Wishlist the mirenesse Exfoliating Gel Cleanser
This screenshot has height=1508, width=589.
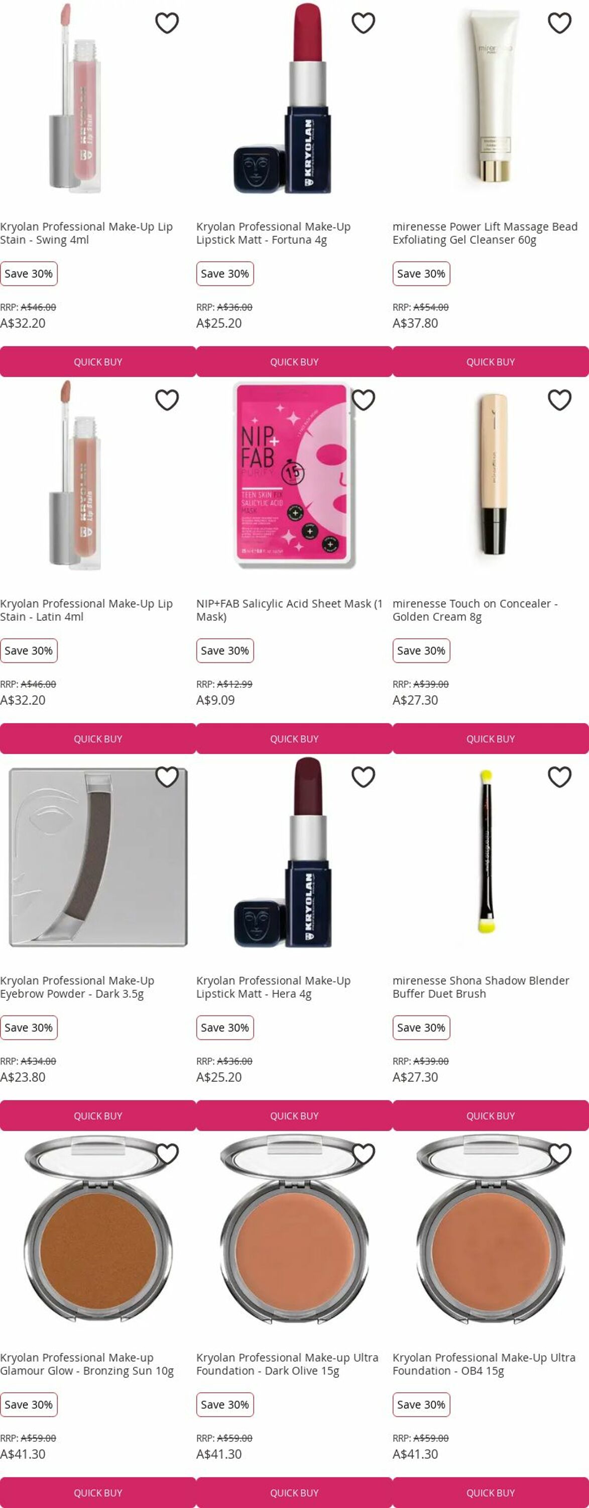click(559, 24)
